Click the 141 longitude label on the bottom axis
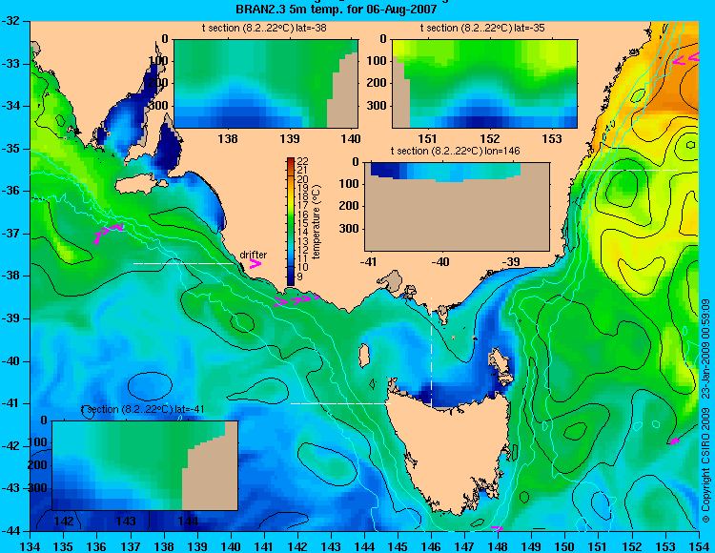715x553 pixels. coord(264,546)
